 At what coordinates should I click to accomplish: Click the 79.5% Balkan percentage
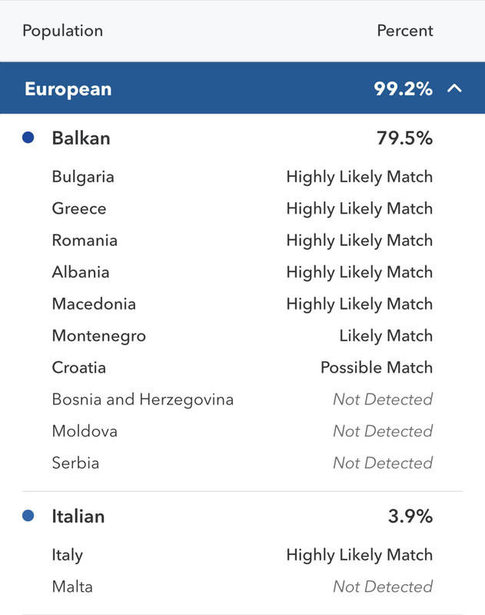click(x=404, y=138)
